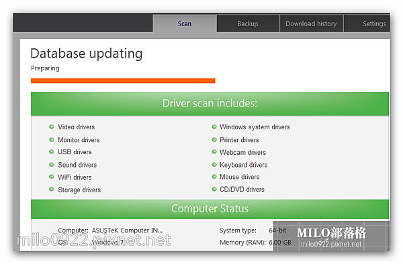Click the System type label
The image size is (403, 264).
coord(238,230)
